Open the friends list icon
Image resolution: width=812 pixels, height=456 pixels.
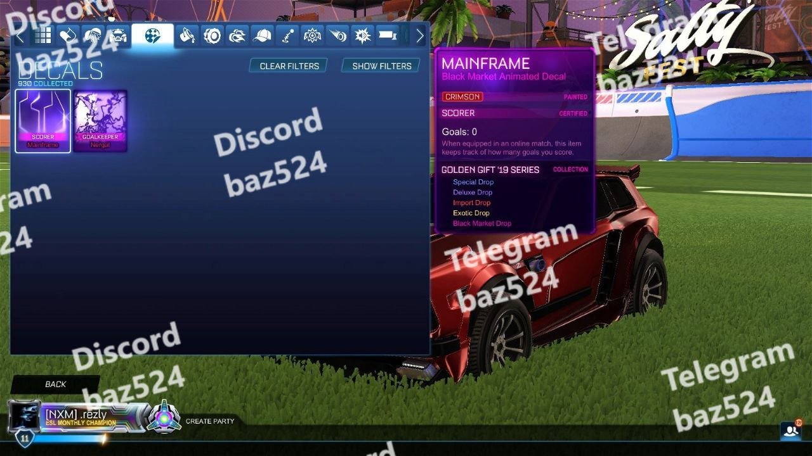coord(790,431)
